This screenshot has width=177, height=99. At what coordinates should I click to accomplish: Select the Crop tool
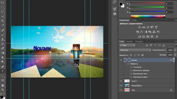pyautogui.click(x=2, y=21)
